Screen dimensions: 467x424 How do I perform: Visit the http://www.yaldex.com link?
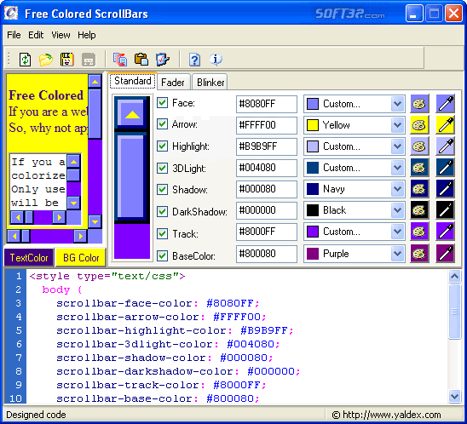pos(392,415)
